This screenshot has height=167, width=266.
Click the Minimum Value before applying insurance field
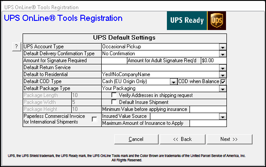208,109
